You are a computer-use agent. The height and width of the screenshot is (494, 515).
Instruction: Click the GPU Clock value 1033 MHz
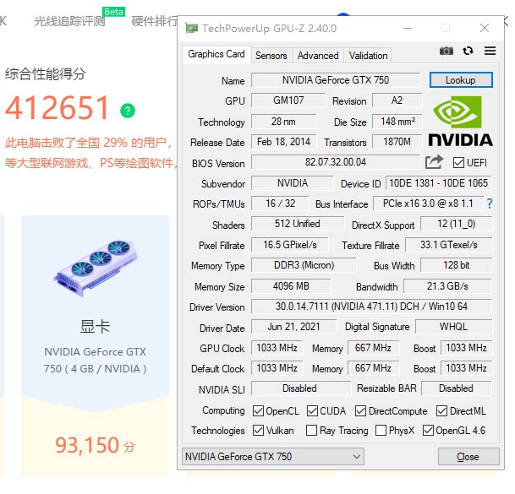(x=277, y=348)
